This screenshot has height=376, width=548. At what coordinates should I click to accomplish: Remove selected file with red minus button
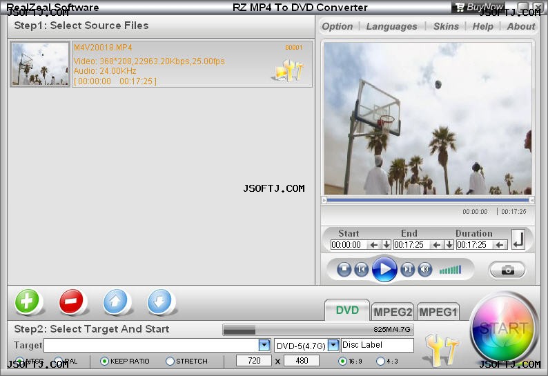tap(71, 301)
